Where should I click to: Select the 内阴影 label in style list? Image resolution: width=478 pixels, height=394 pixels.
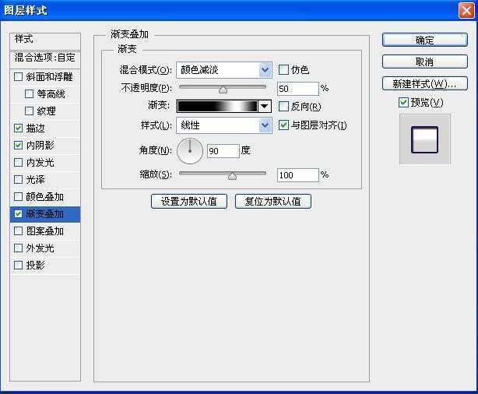(x=40, y=145)
